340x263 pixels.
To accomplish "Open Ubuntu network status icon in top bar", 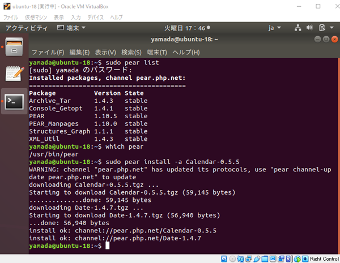I will pos(297,28).
